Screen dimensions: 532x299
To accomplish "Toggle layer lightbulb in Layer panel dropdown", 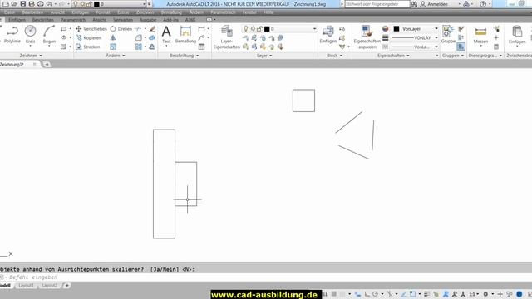I will click(246, 29).
